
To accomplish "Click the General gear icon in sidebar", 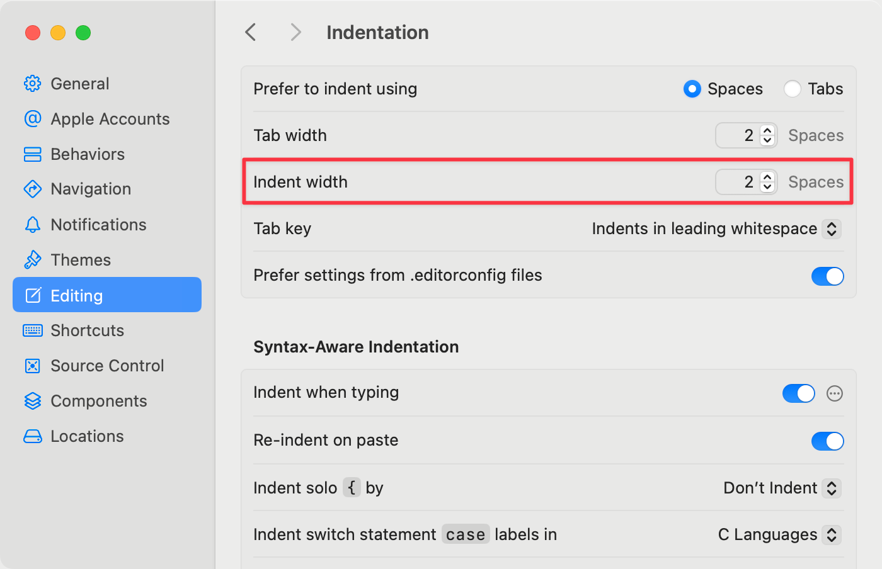I will 33,84.
